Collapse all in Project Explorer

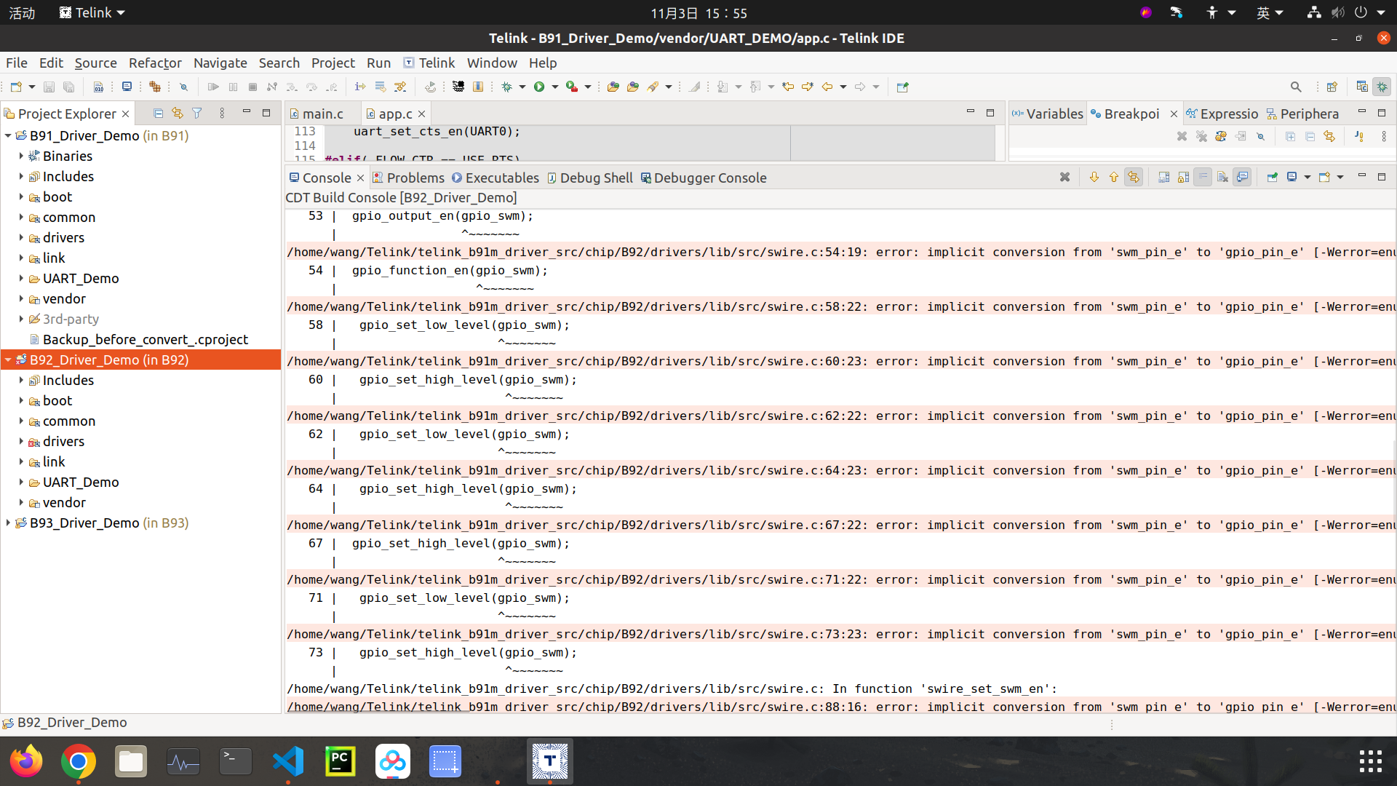(158, 114)
